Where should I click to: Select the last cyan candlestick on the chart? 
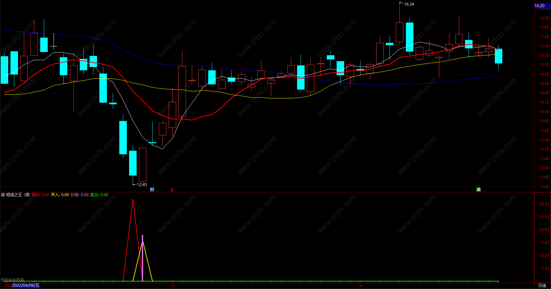coord(498,56)
